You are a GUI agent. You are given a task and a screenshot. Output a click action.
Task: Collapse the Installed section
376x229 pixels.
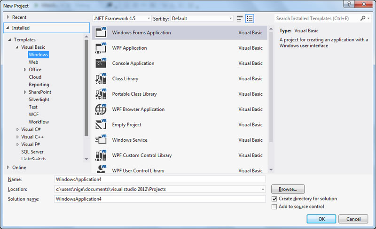(8, 28)
